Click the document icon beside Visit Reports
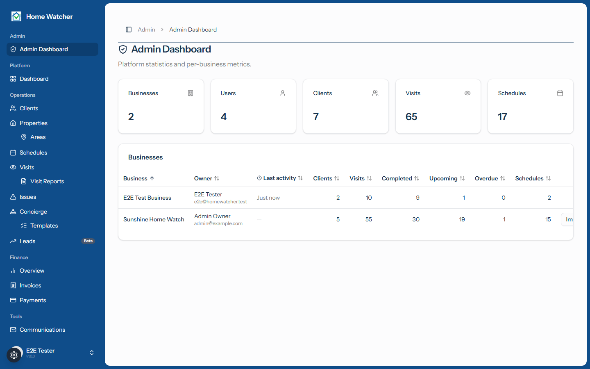 tap(24, 181)
